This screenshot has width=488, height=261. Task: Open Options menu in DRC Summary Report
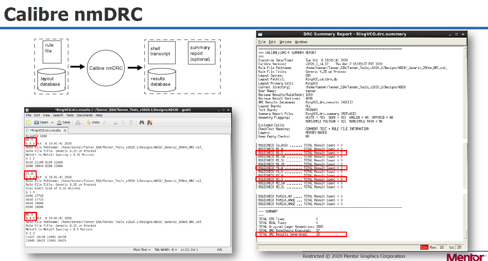tap(285, 42)
